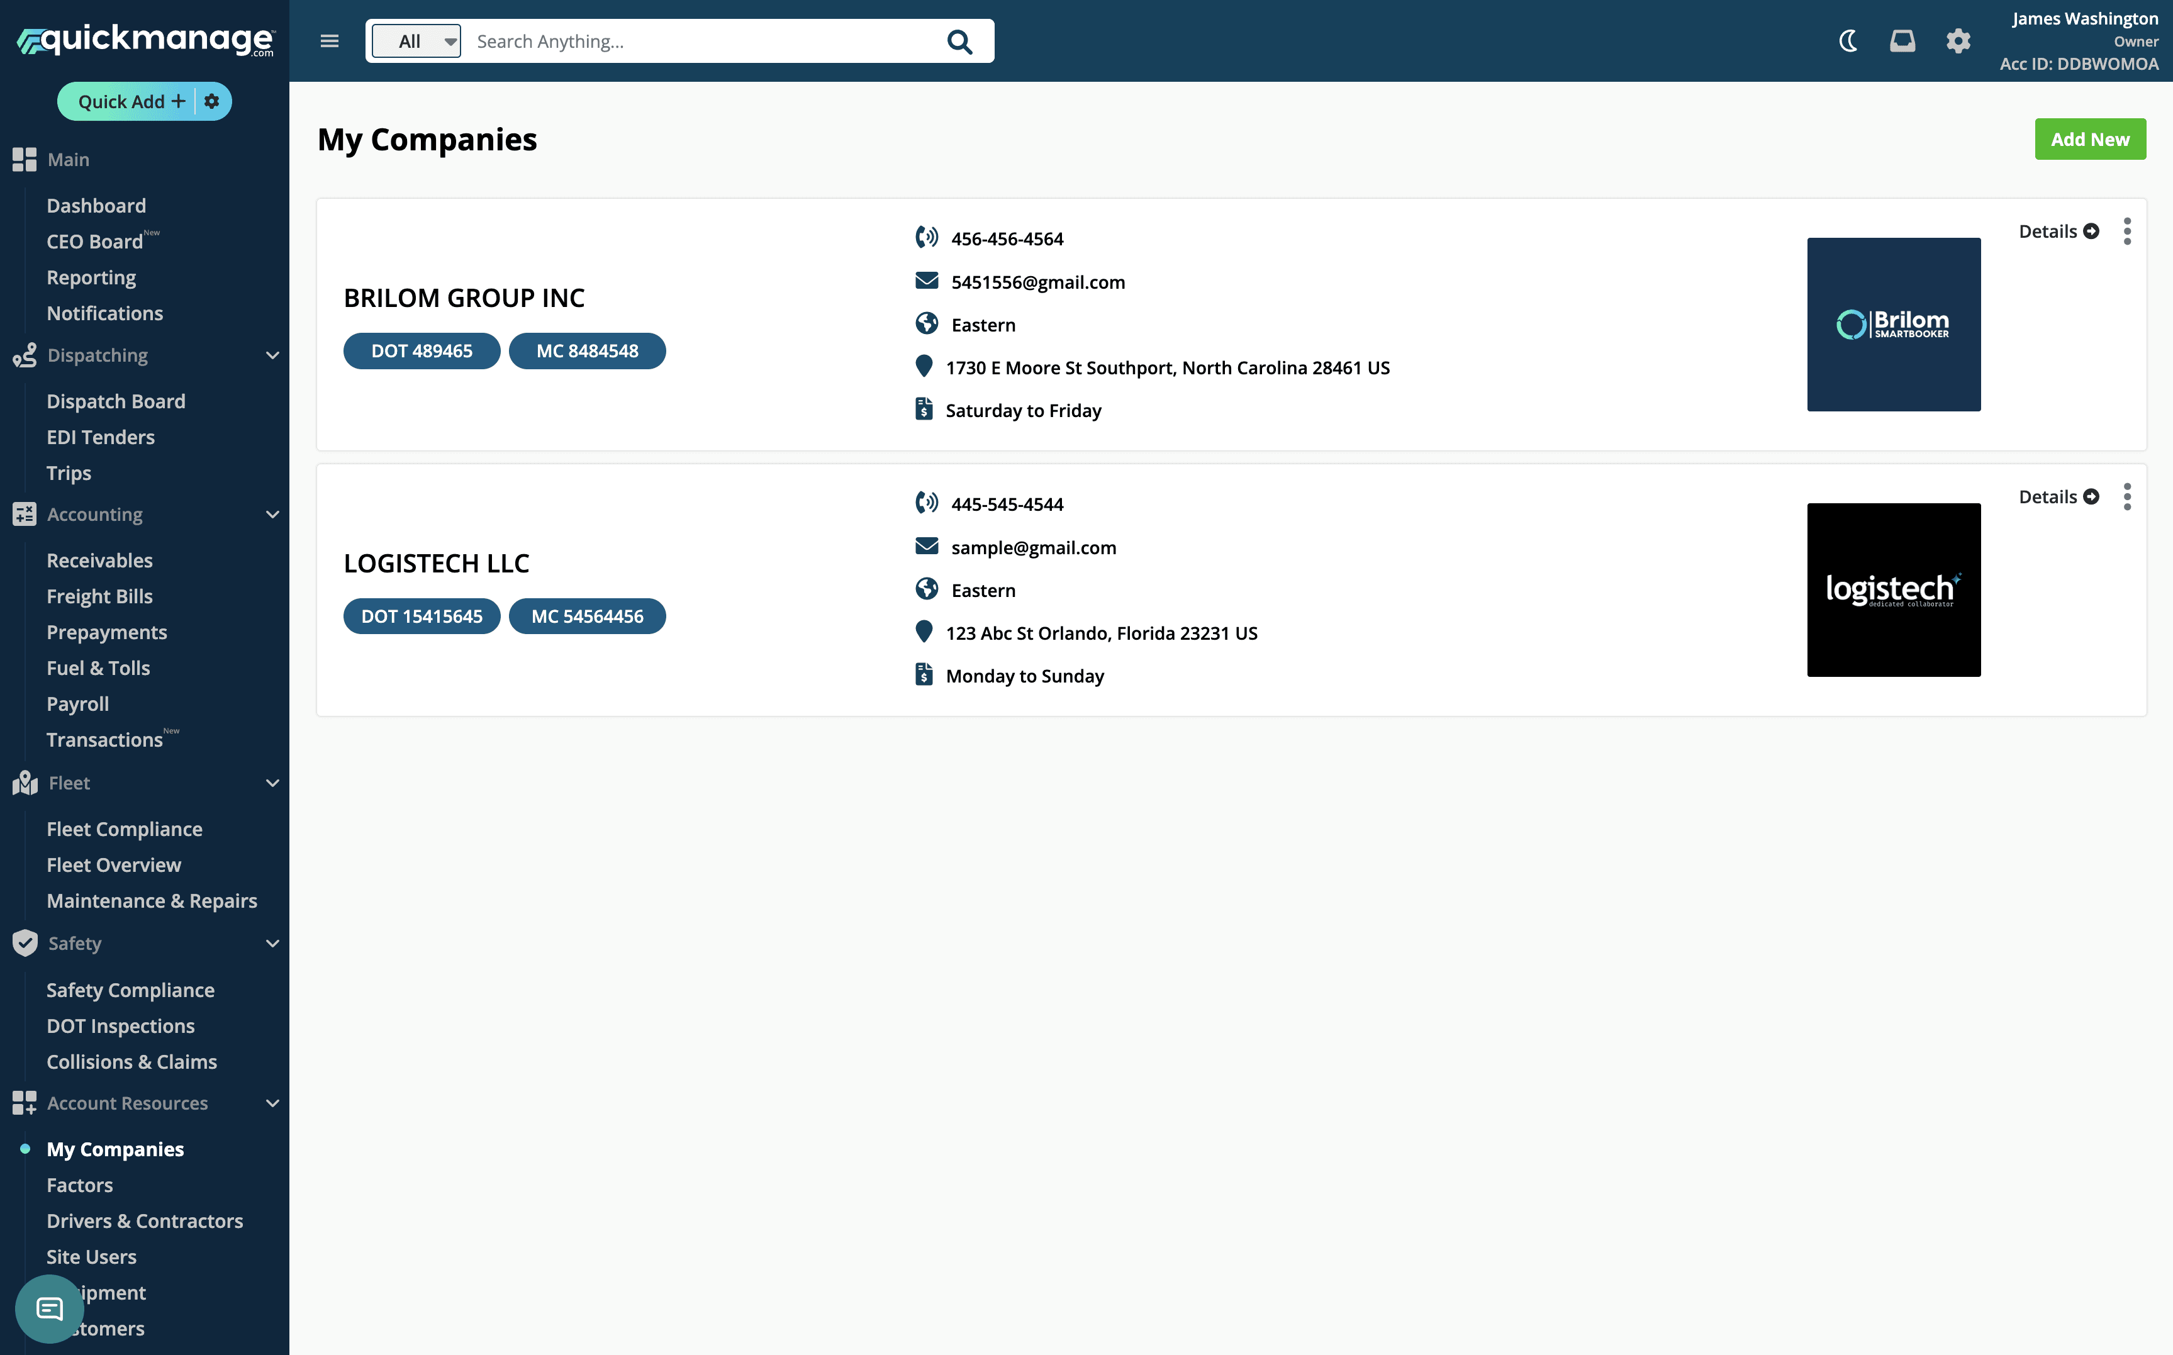The width and height of the screenshot is (2173, 1355).
Task: Click the hamburger menu icon
Action: (x=329, y=42)
